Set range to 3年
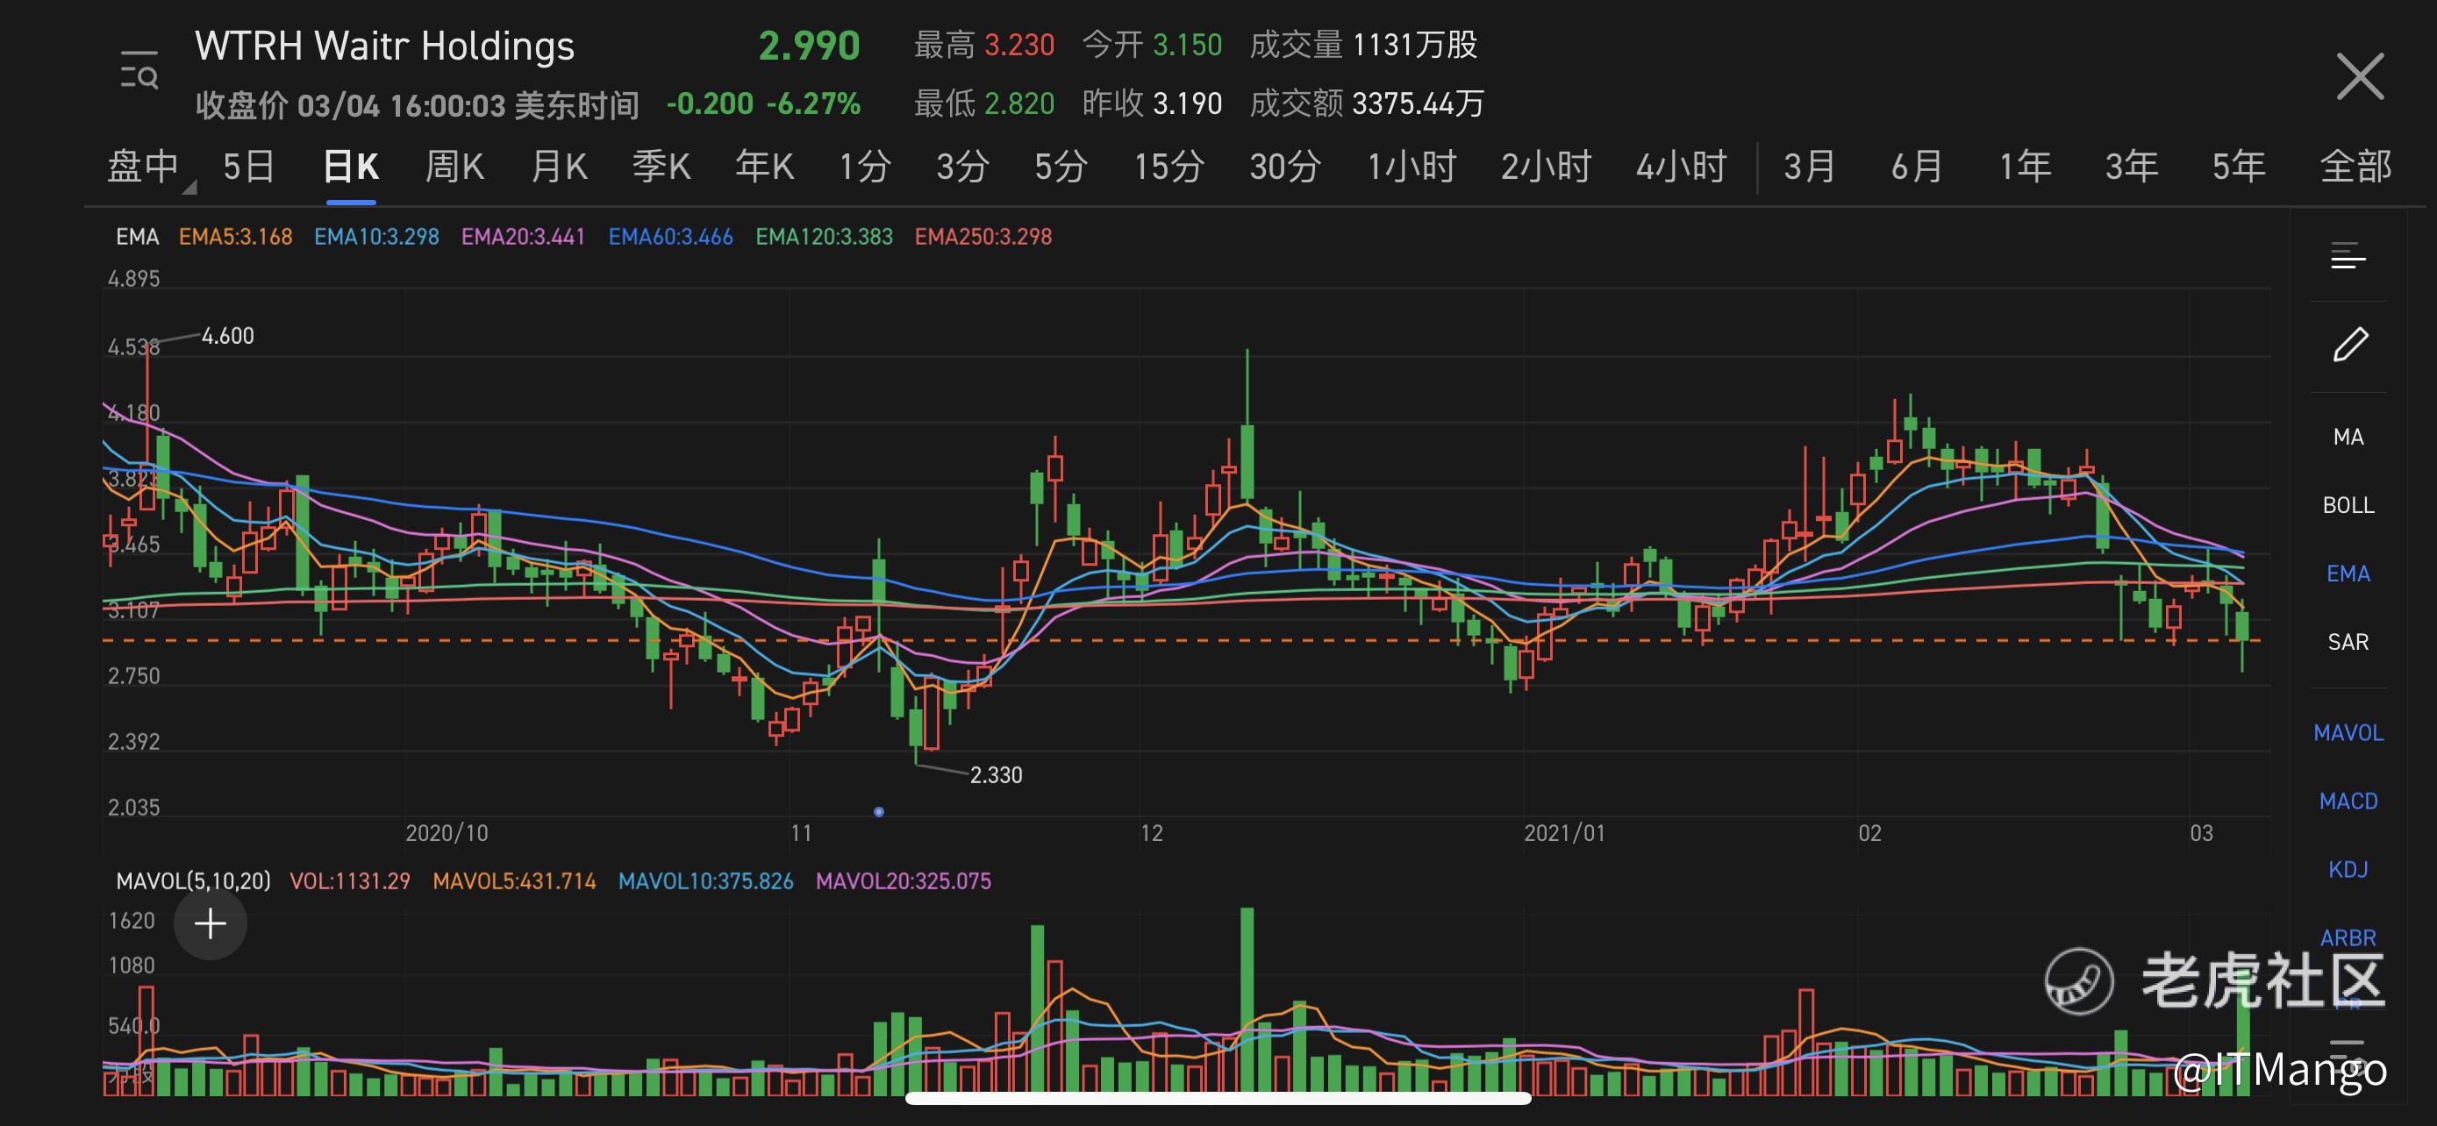Image resolution: width=2437 pixels, height=1126 pixels. (2131, 167)
